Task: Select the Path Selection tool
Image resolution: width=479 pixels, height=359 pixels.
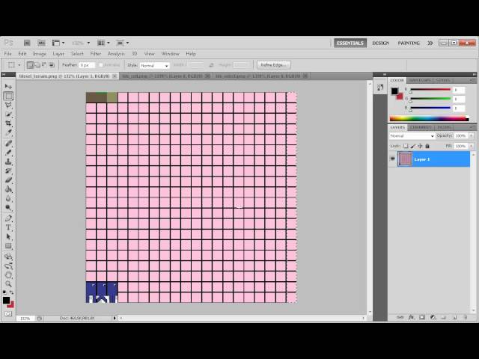Action: pyautogui.click(x=8, y=236)
